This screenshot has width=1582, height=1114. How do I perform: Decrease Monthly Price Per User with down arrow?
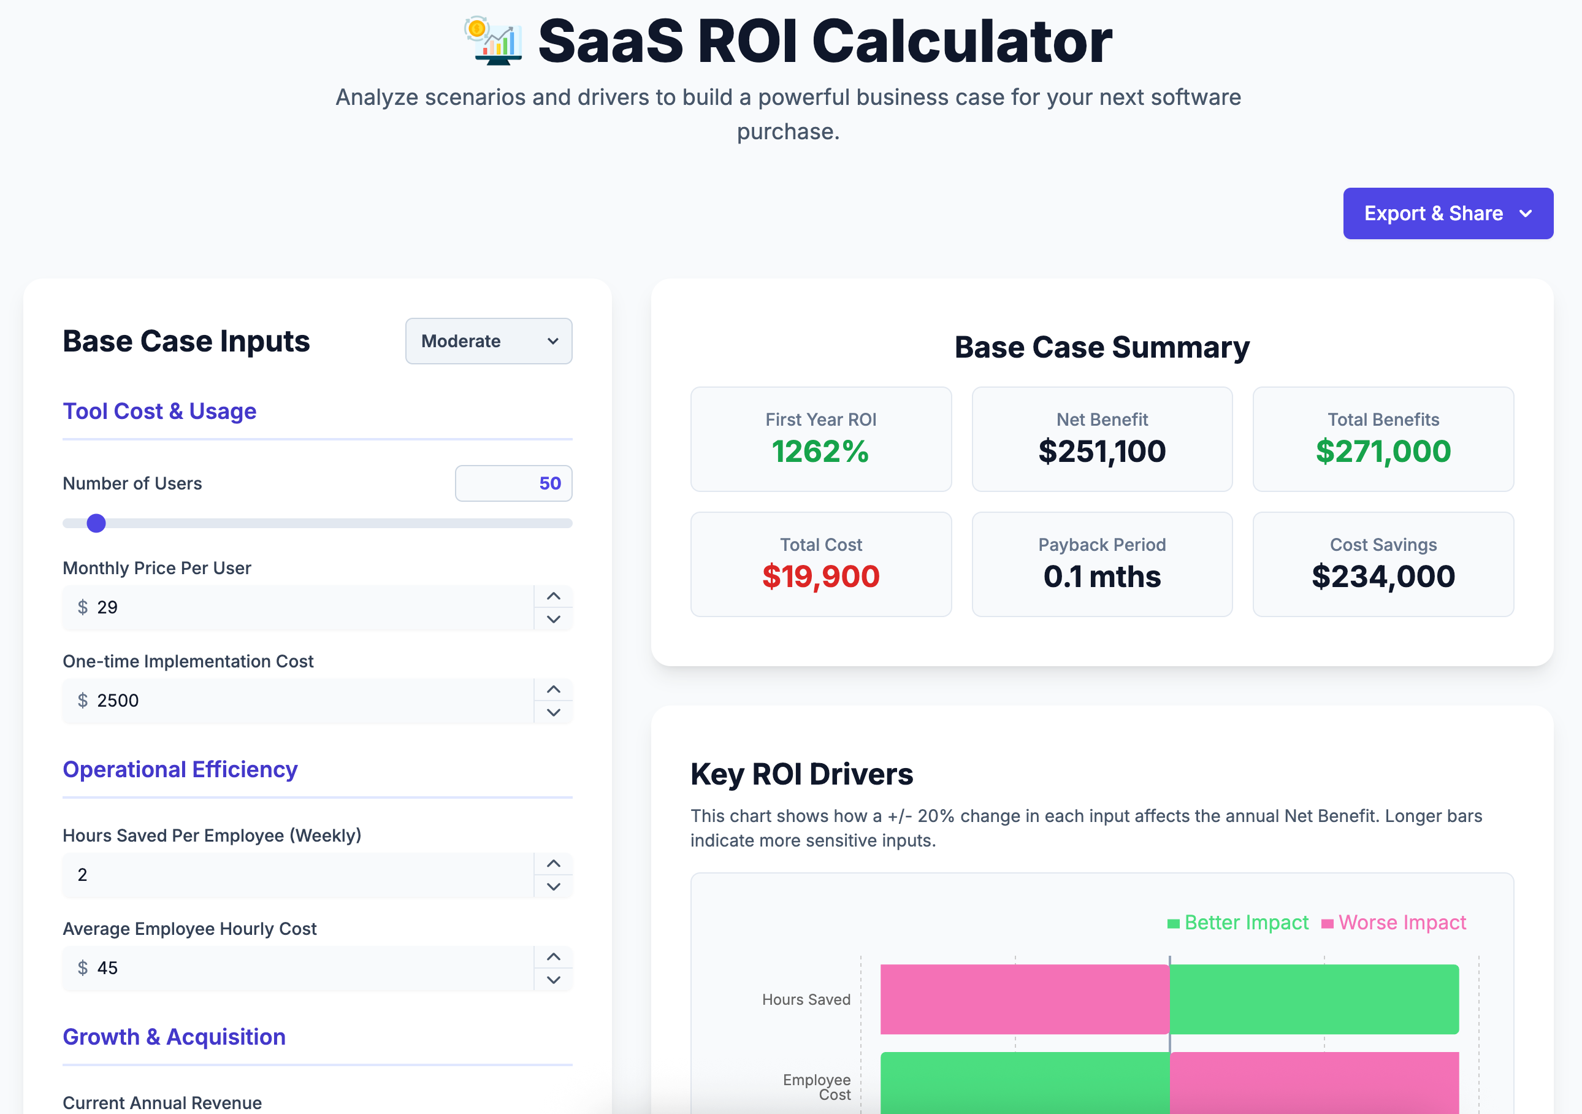pos(553,619)
